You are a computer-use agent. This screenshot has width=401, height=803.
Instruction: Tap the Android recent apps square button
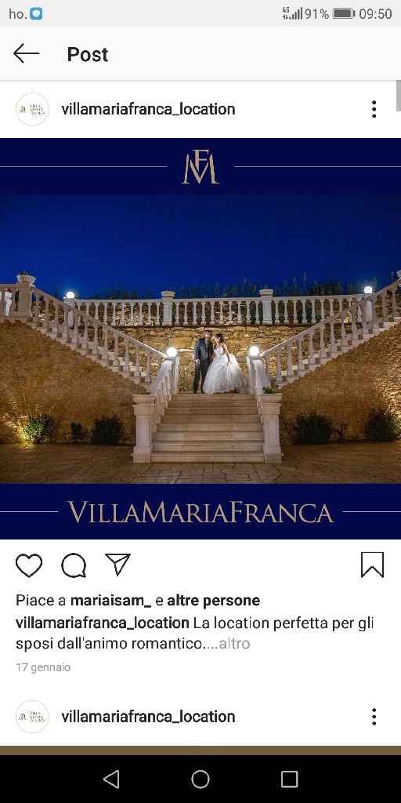coord(290,779)
